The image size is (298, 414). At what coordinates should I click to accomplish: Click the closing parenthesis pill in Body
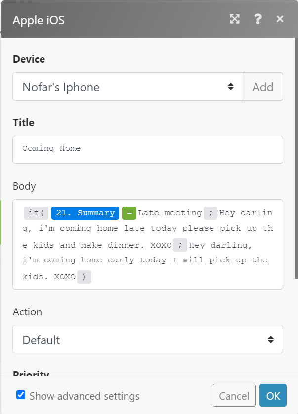click(84, 277)
